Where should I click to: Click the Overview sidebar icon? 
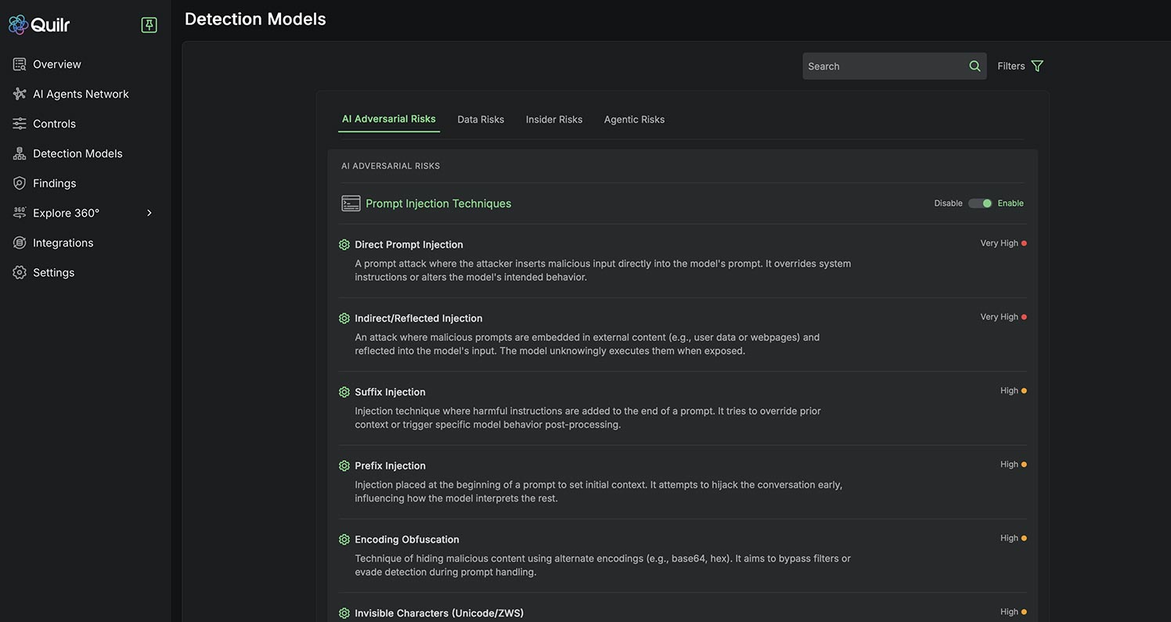[20, 64]
